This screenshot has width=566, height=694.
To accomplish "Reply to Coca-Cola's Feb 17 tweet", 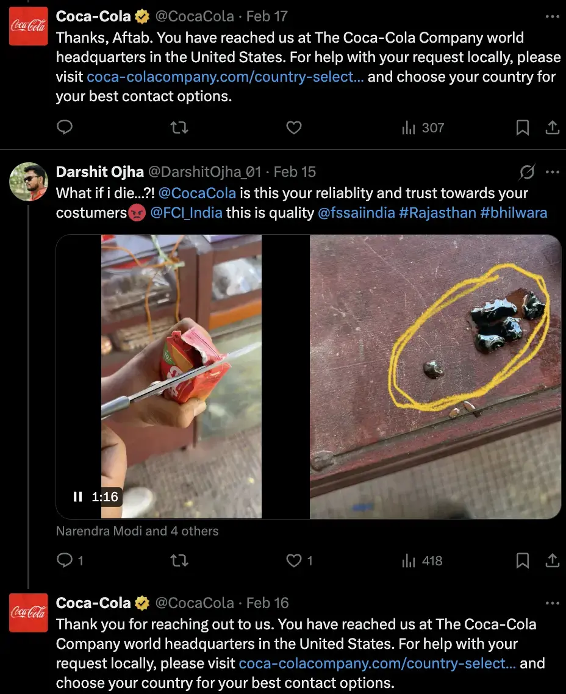I will point(65,127).
